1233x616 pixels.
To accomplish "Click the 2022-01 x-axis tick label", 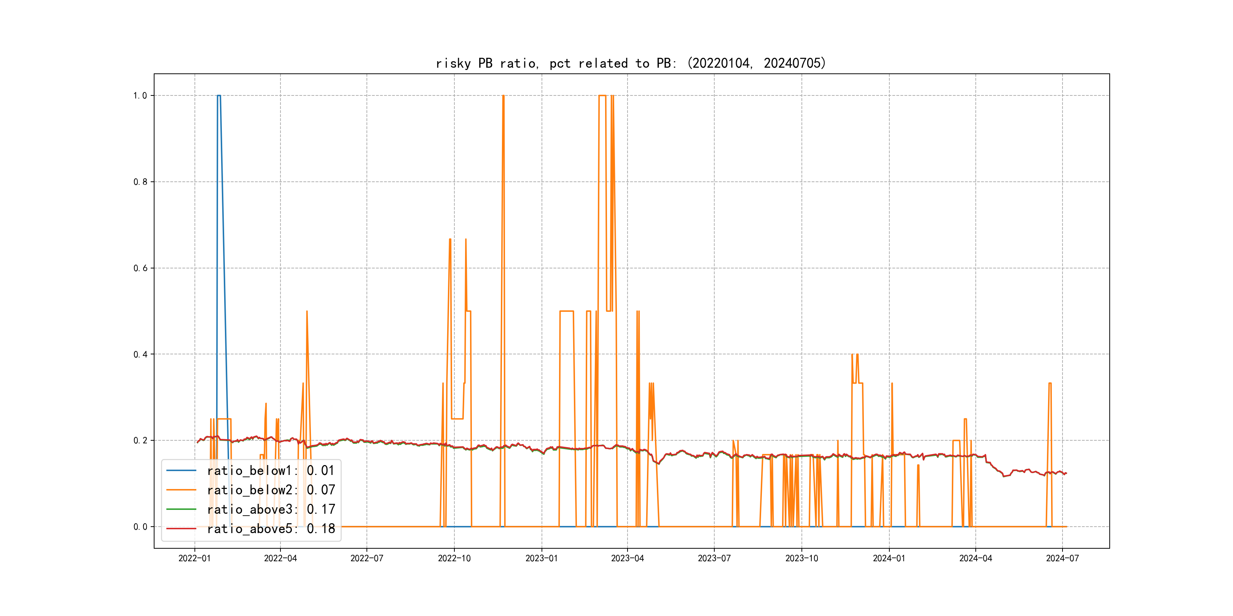I will (x=194, y=559).
